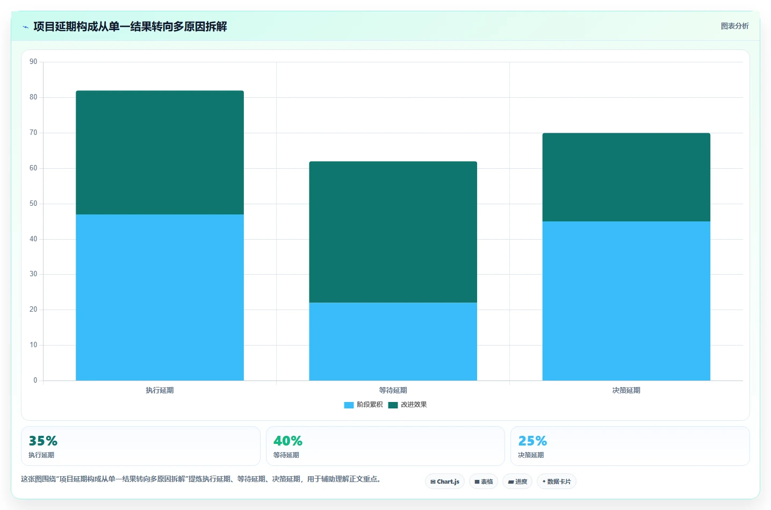The image size is (771, 510).
Task: Click the 等待延期 x-axis label
Action: pos(393,390)
